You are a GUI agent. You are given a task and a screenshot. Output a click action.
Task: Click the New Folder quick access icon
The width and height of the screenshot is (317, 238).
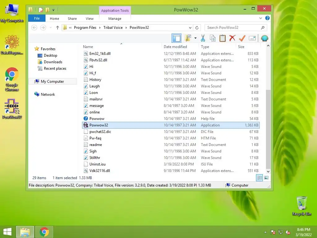[x=47, y=10]
